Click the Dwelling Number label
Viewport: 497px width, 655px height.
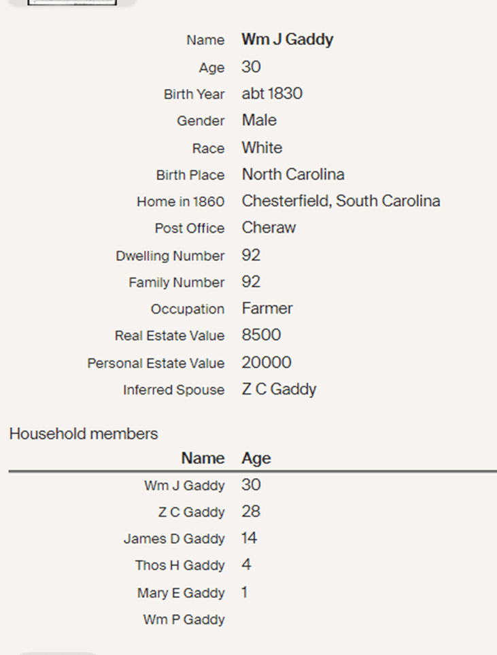pyautogui.click(x=170, y=256)
